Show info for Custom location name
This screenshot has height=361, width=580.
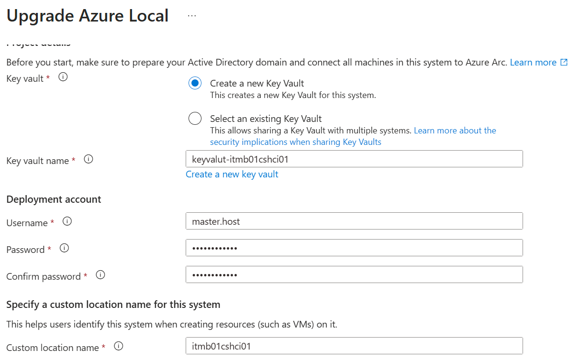click(119, 346)
